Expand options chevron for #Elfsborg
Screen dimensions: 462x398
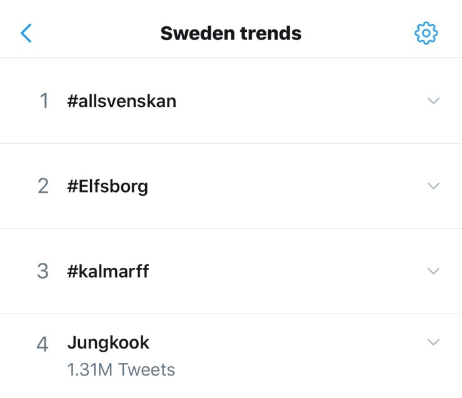tap(433, 186)
